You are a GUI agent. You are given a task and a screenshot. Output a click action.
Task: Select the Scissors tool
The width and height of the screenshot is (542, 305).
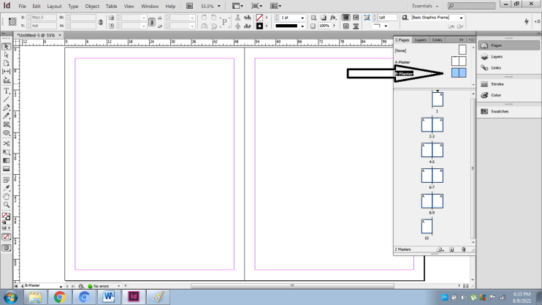tap(7, 143)
